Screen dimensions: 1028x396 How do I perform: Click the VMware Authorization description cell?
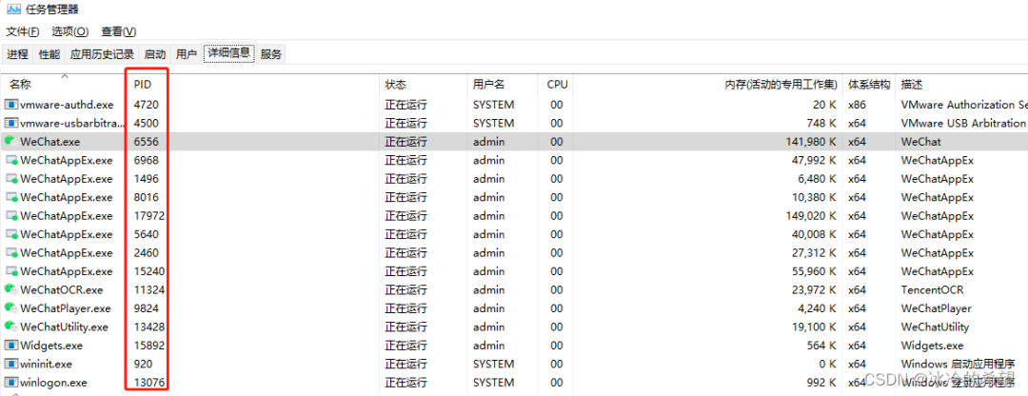[x=963, y=105]
